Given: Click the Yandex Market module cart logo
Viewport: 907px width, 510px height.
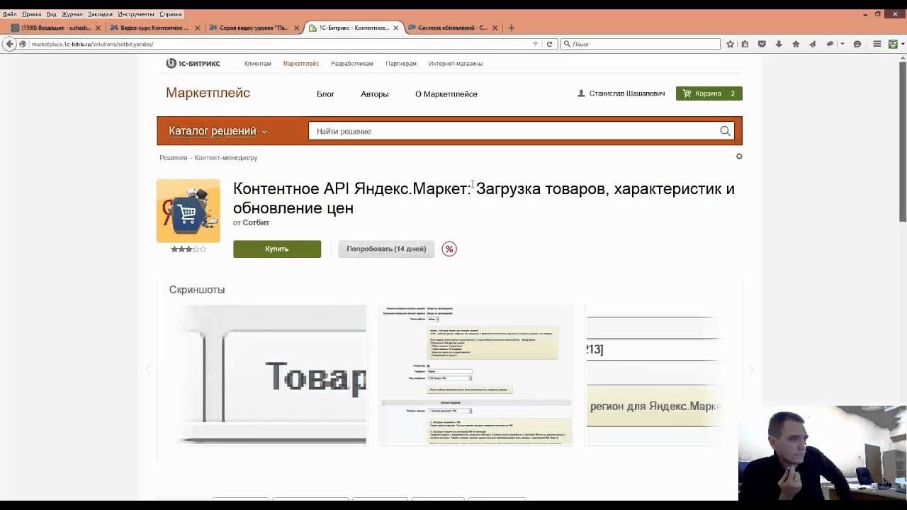Looking at the screenshot, I should click(x=188, y=211).
